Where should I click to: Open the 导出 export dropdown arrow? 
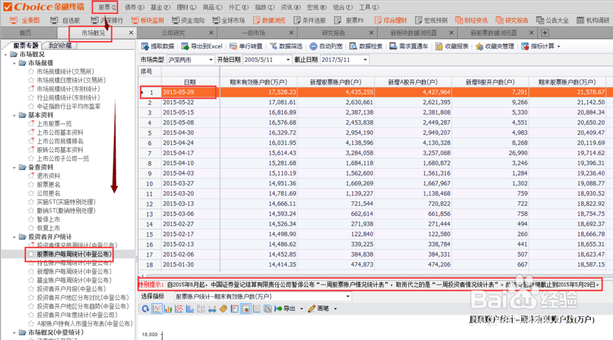[x=302, y=309]
